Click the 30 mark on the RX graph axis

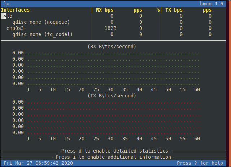110,89
